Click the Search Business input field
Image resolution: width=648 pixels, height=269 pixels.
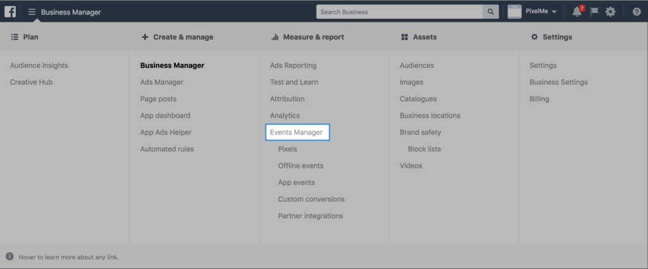click(x=400, y=12)
